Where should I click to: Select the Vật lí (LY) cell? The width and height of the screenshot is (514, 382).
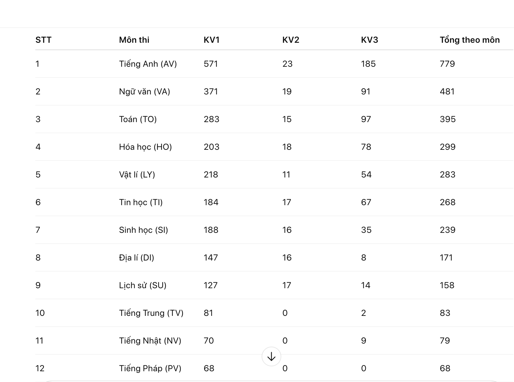[x=137, y=175]
